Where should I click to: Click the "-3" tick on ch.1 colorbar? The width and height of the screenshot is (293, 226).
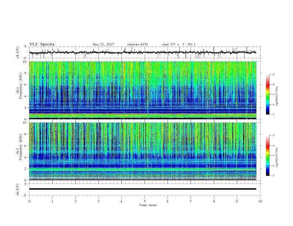pyautogui.click(x=273, y=74)
